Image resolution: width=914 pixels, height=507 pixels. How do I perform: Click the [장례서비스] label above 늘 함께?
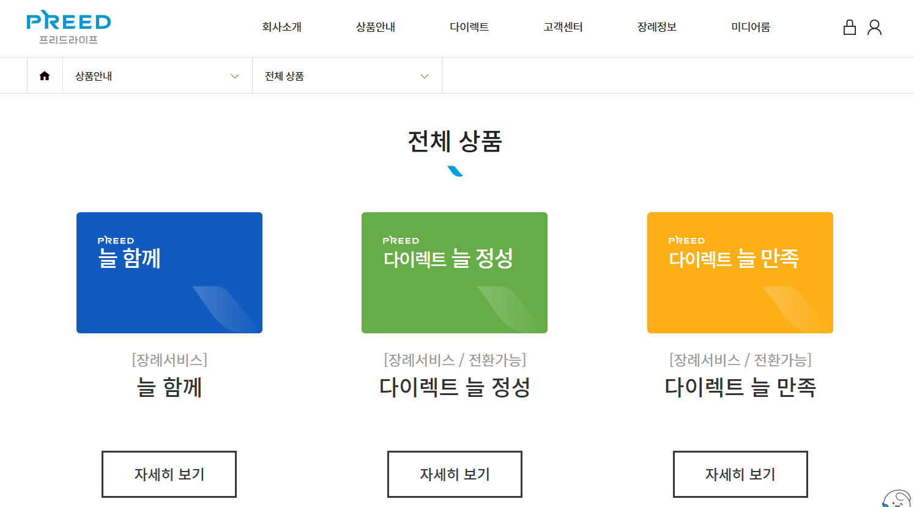tap(169, 360)
